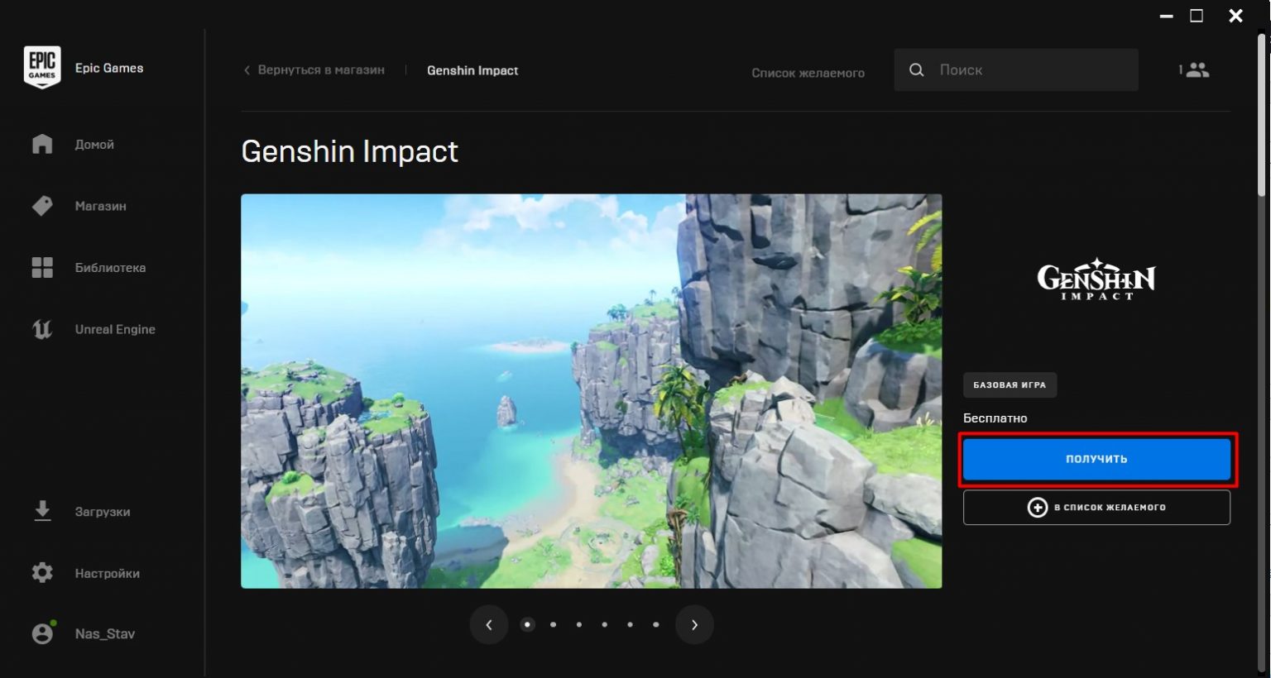Open the Список желаемого wishlist page
Viewport: 1271px width, 678px height.
pos(808,73)
